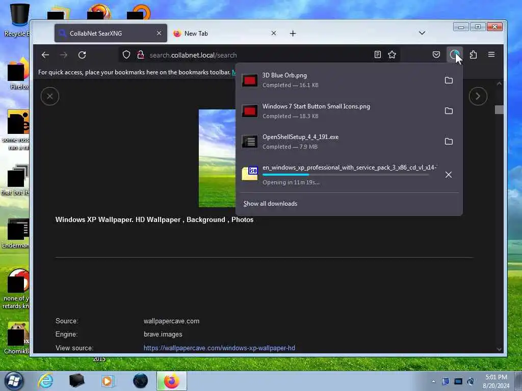Open a new tab with plus button

click(x=293, y=33)
